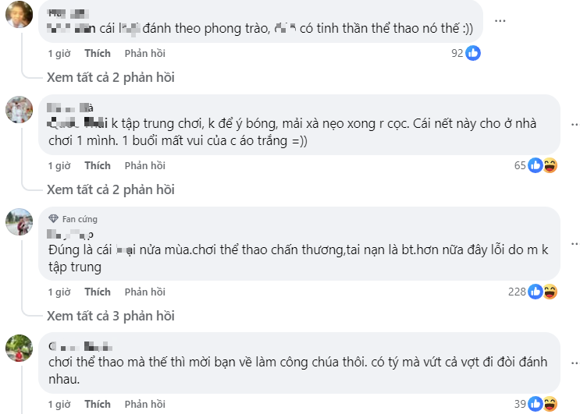Click the like reaction icon beside count 39
Image resolution: width=580 pixels, height=414 pixels.
[x=536, y=404]
